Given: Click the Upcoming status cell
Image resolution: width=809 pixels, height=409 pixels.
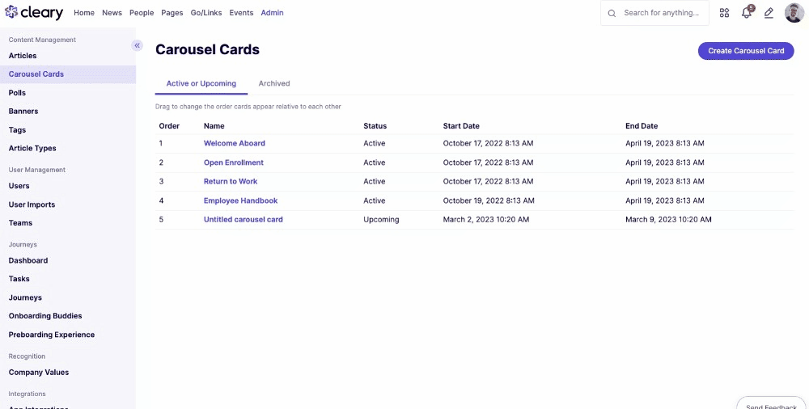Looking at the screenshot, I should pyautogui.click(x=381, y=220).
